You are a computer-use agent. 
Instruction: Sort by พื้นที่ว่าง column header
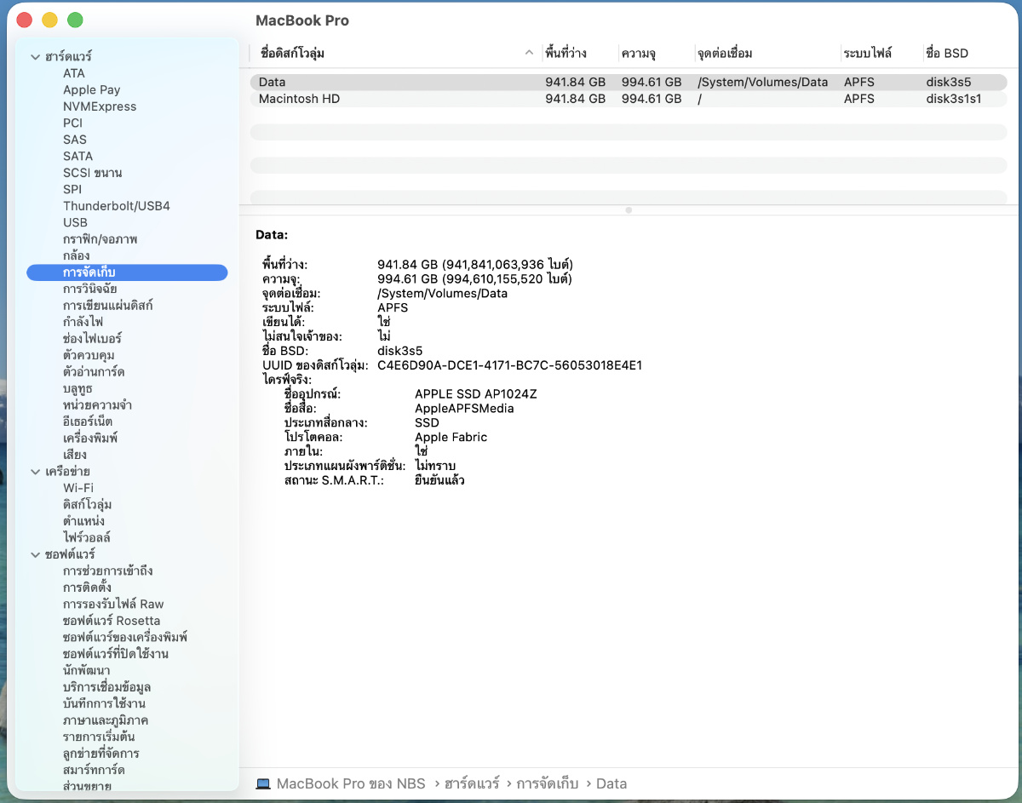coord(566,54)
